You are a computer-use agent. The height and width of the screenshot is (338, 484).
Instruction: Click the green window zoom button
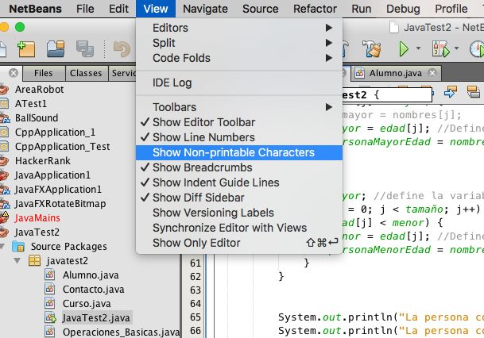(x=20, y=27)
